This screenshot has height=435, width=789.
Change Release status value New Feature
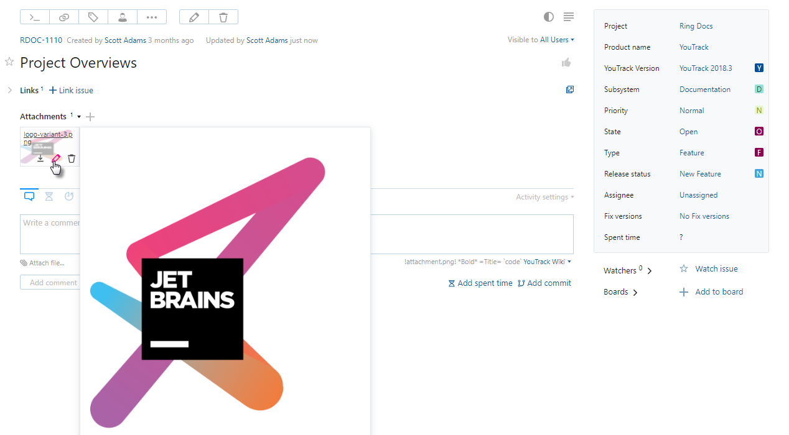point(700,174)
